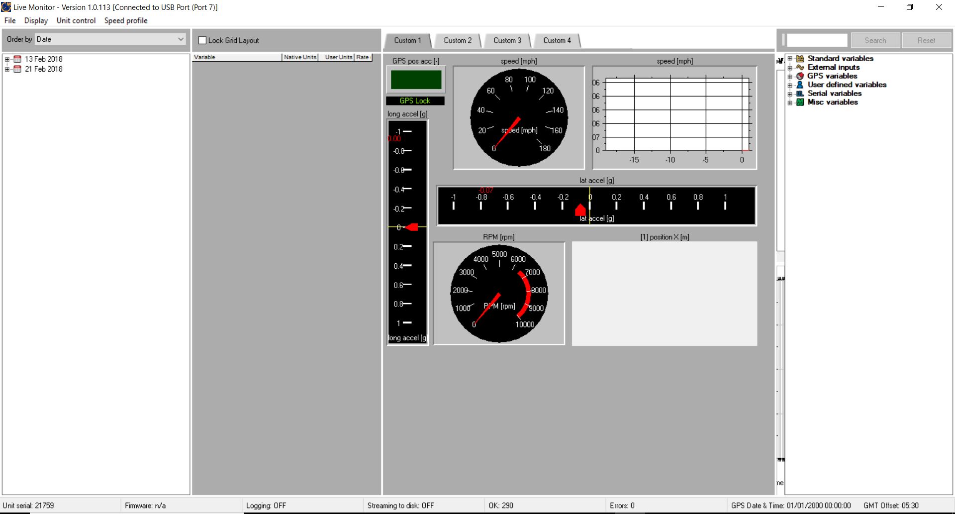Open the Order by Date dropdown
Screen dimensions: 955x514
click(110, 39)
